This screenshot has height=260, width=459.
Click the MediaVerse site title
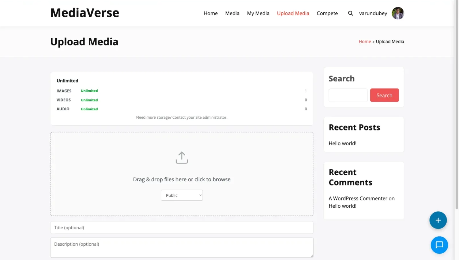(x=85, y=13)
